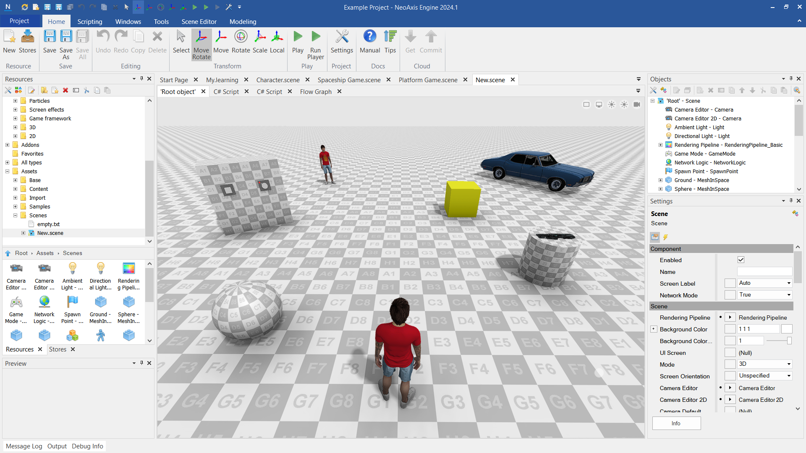Click the Info button
The image size is (806, 453).
pyautogui.click(x=676, y=423)
